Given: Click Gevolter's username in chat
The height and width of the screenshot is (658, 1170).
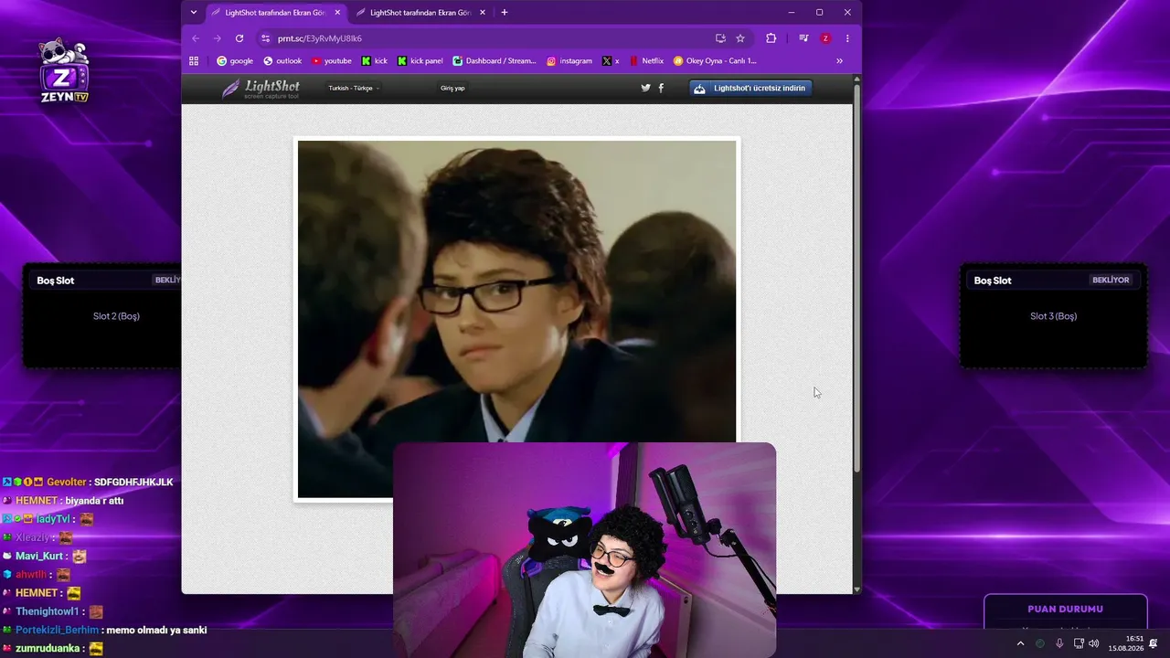Looking at the screenshot, I should pyautogui.click(x=66, y=482).
